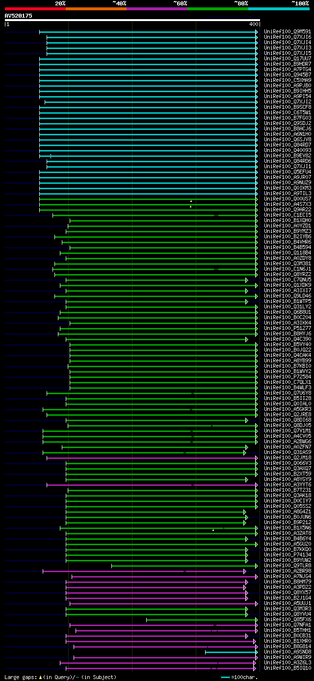Select label UniRef100_A9PJB0
314x681 pixels.
pyautogui.click(x=288, y=85)
